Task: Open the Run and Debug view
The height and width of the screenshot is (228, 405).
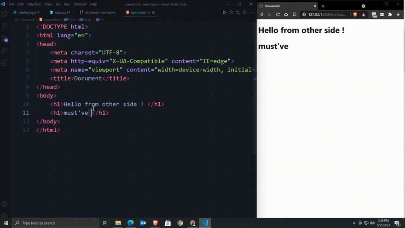Action: pyautogui.click(x=5, y=50)
